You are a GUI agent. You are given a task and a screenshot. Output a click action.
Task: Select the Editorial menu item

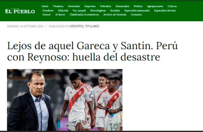63,10
